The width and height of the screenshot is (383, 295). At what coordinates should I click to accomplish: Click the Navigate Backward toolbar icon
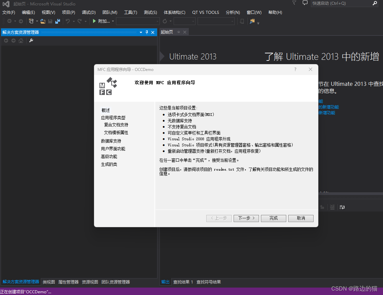click(x=9, y=21)
